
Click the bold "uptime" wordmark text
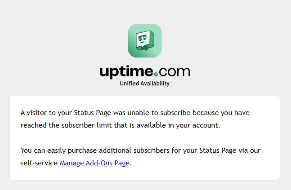point(126,72)
